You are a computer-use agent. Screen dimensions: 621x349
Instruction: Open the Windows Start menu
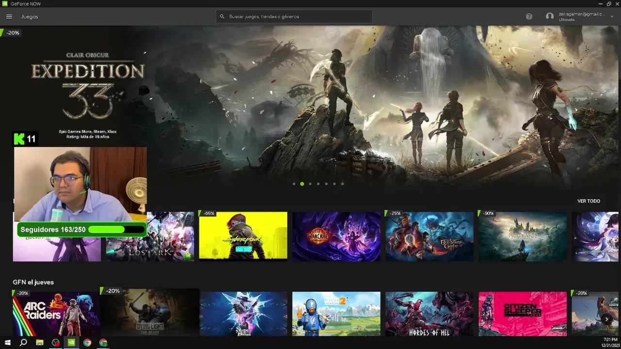coord(8,343)
